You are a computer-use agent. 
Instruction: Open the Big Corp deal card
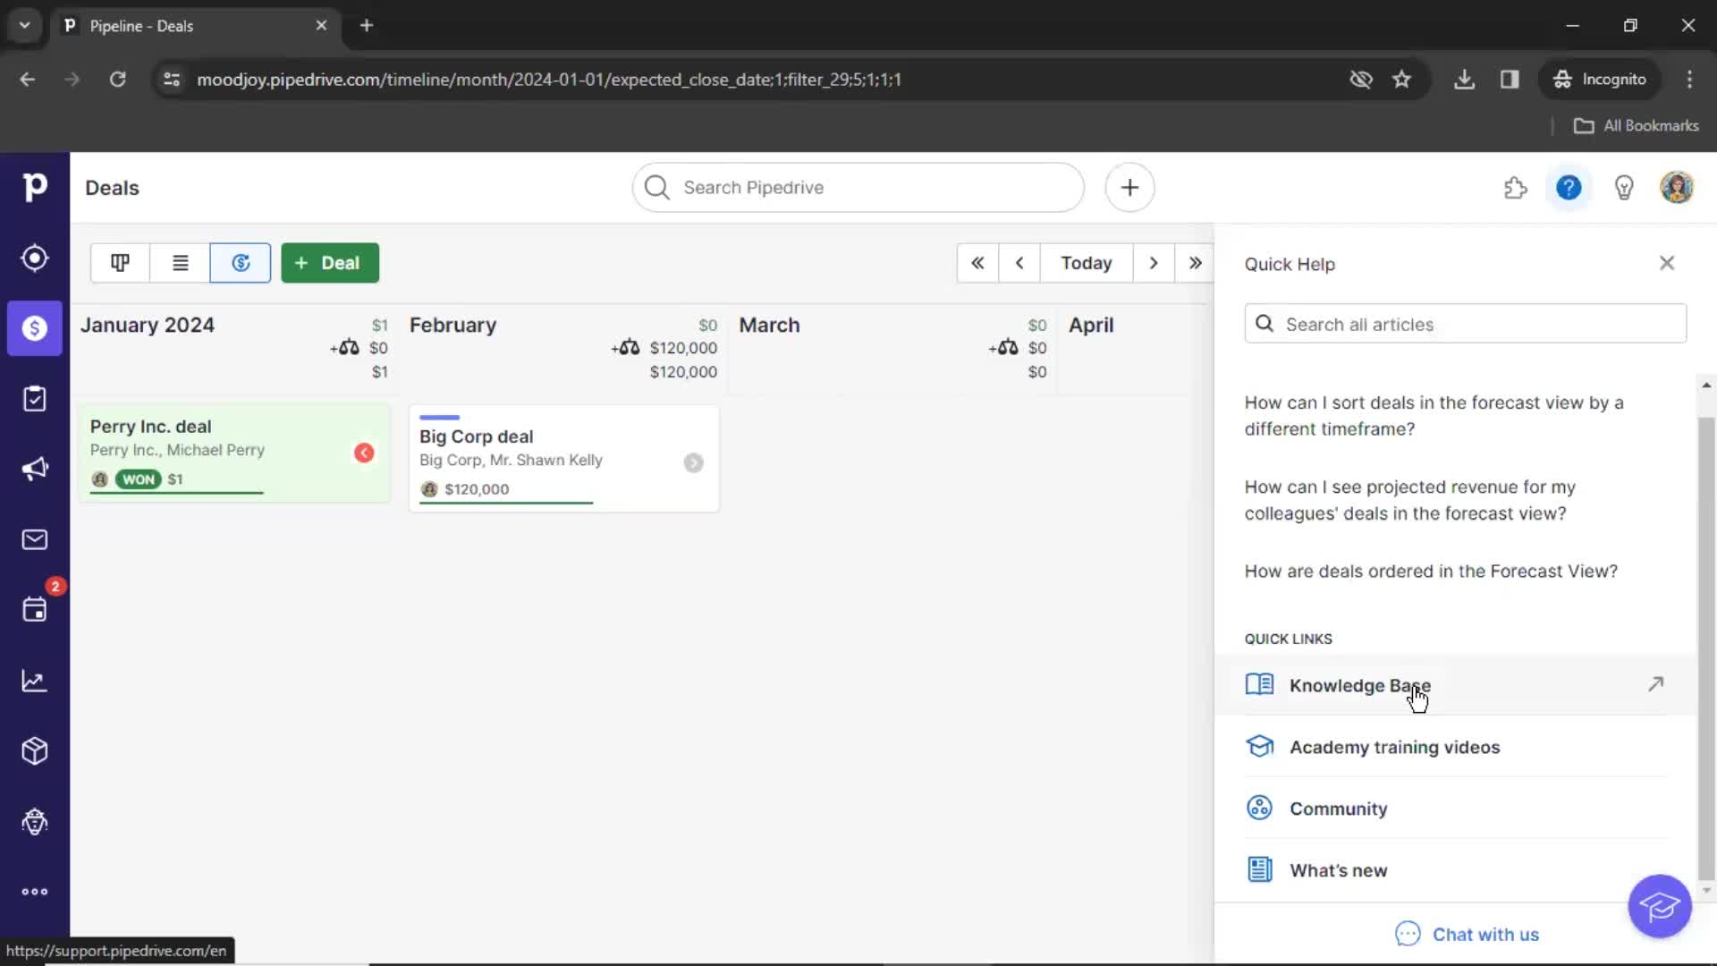(x=563, y=459)
